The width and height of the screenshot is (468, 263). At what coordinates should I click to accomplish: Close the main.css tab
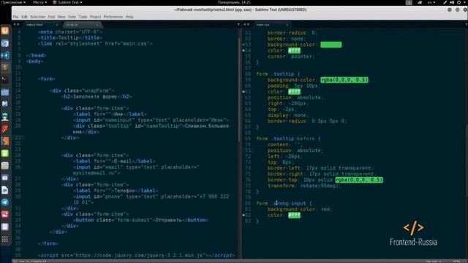(287, 25)
